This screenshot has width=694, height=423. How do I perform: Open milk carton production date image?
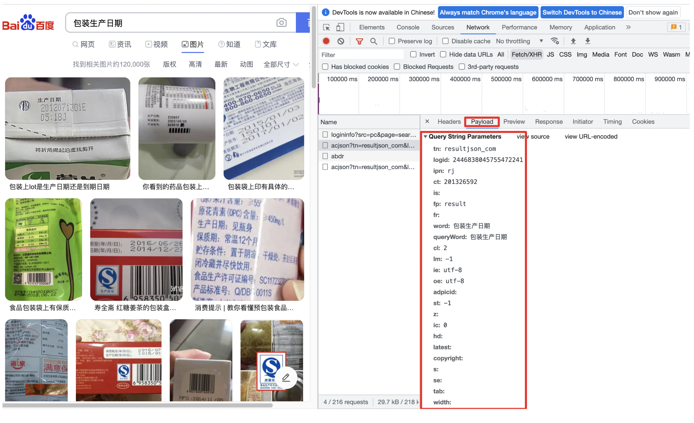68,129
